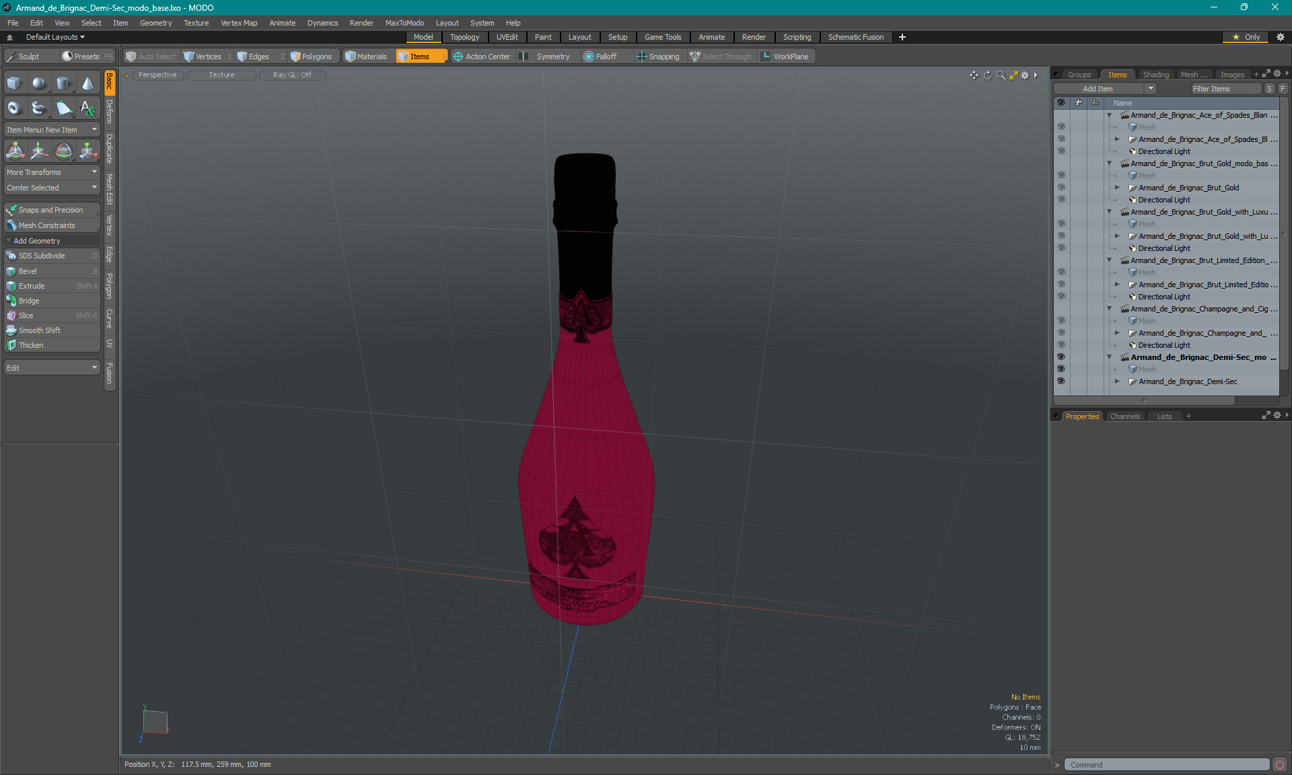1292x775 pixels.
Task: Open layout settings gear at top right
Action: coord(1280,37)
